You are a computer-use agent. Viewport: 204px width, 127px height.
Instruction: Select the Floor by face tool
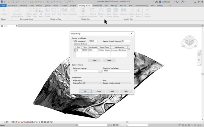click(x=64, y=11)
